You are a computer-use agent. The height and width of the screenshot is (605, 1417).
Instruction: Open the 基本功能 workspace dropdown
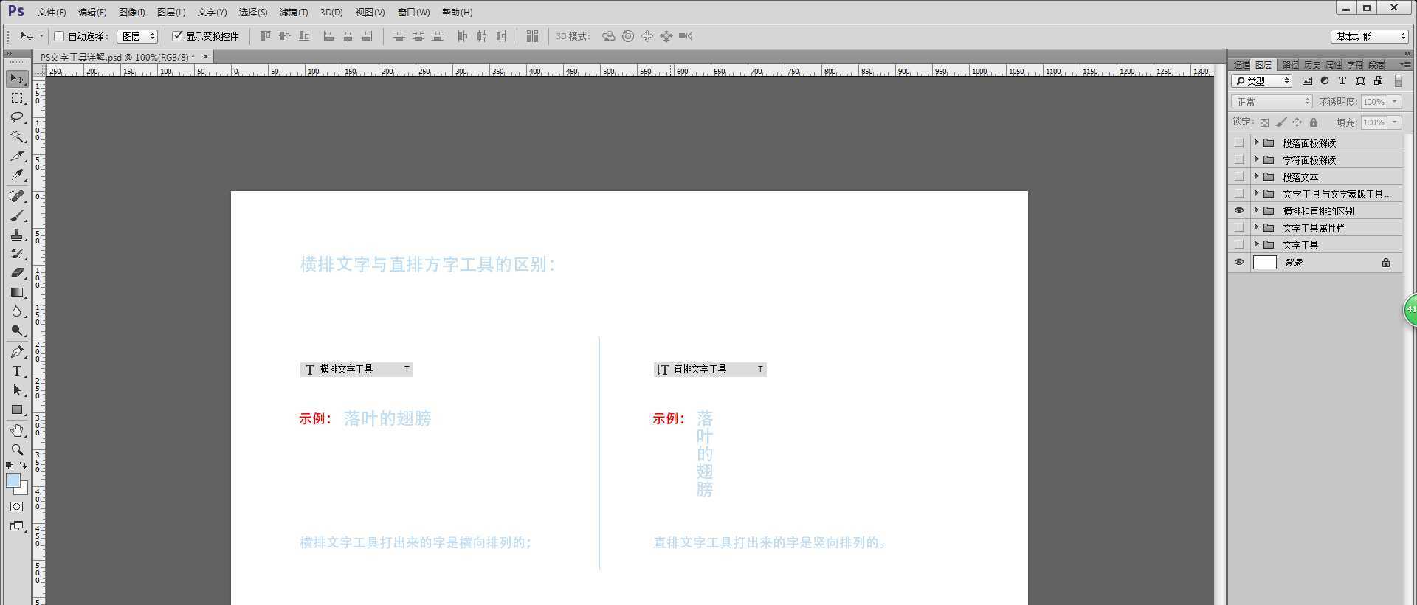click(x=1369, y=36)
